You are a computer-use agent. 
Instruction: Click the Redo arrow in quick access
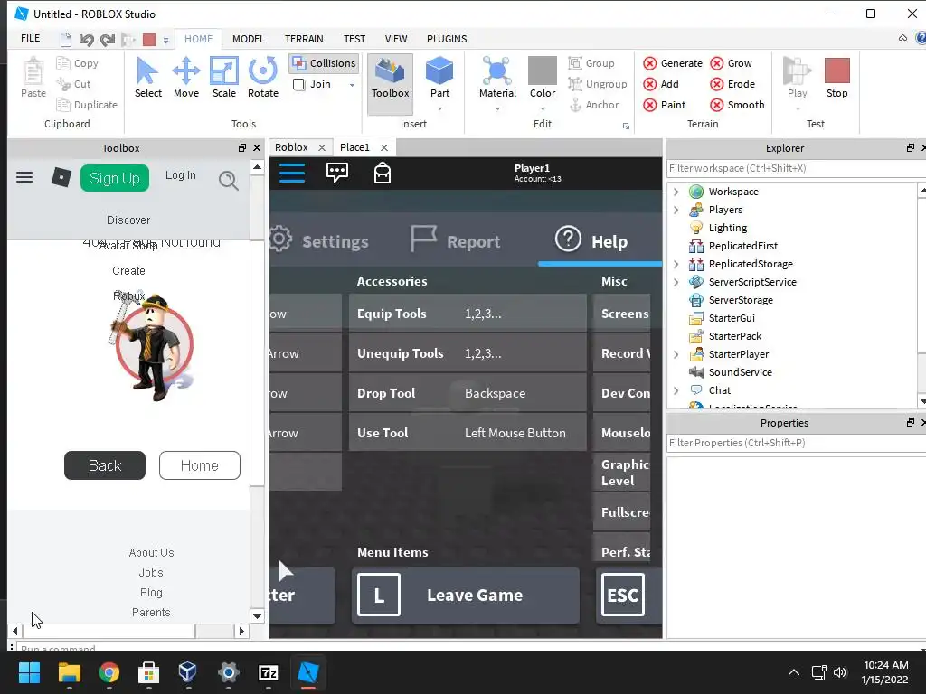pos(108,40)
